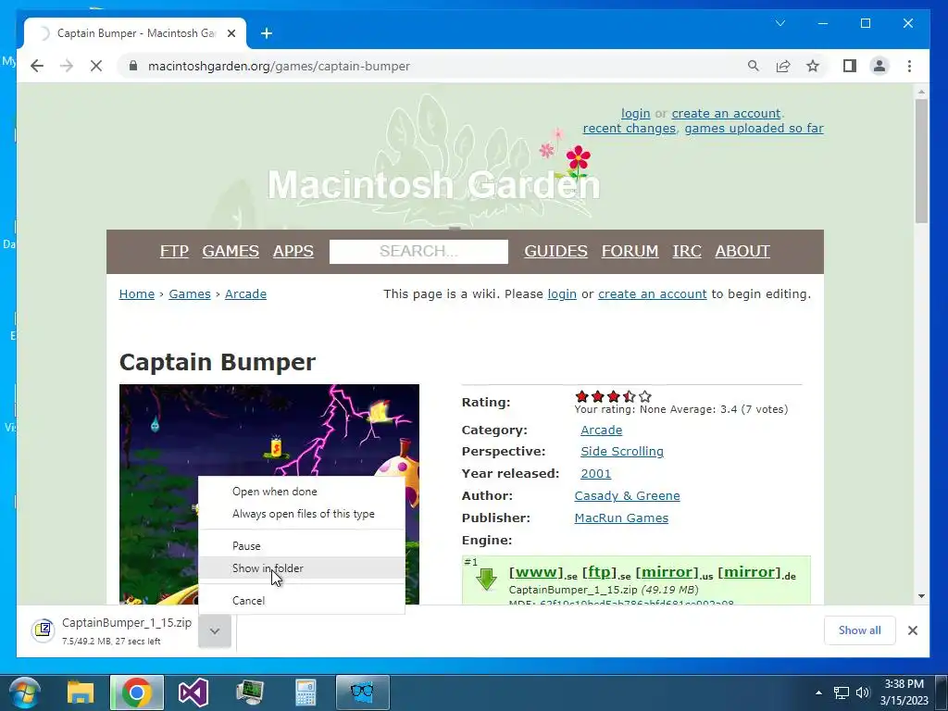Choose Open when done from menu

[302, 492]
